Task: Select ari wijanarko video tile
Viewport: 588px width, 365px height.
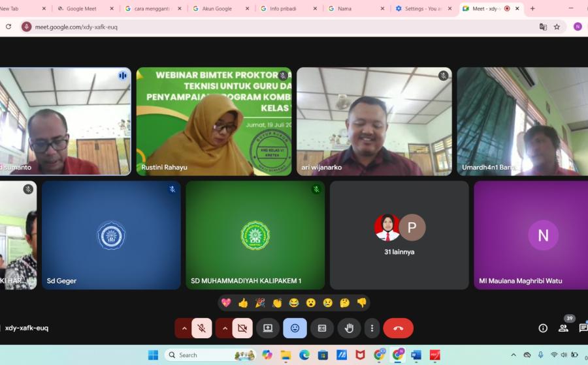Action: (374, 121)
